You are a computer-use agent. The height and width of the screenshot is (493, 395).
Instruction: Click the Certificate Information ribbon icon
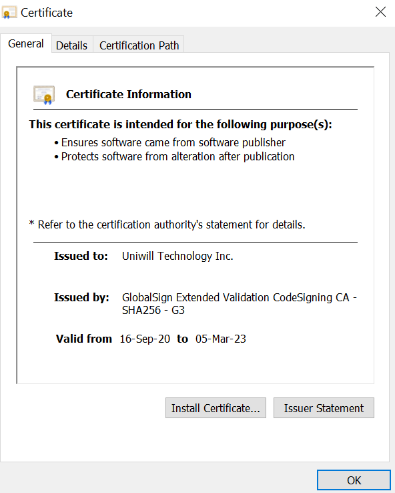pos(44,95)
